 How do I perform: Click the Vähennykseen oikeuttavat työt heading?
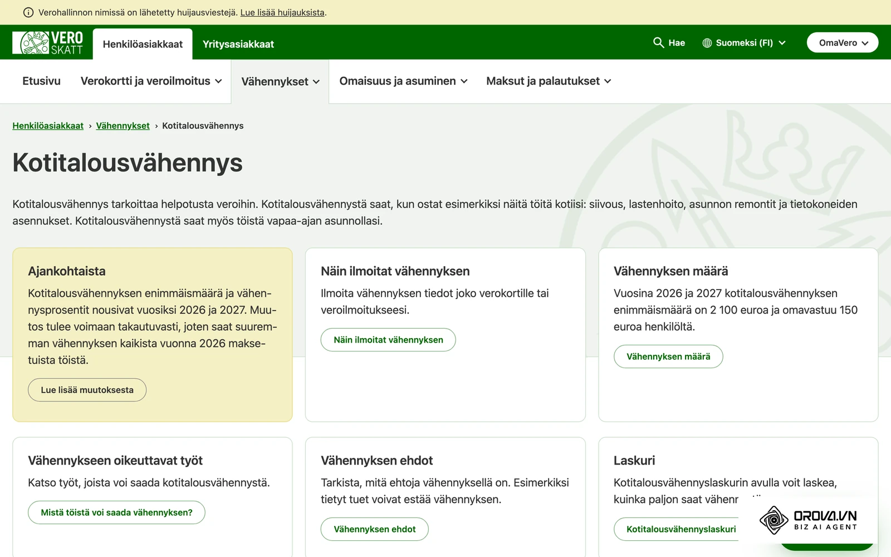115,461
